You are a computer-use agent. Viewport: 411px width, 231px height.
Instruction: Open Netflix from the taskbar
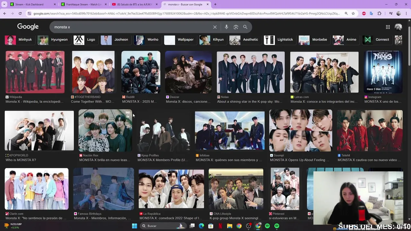[220, 226]
